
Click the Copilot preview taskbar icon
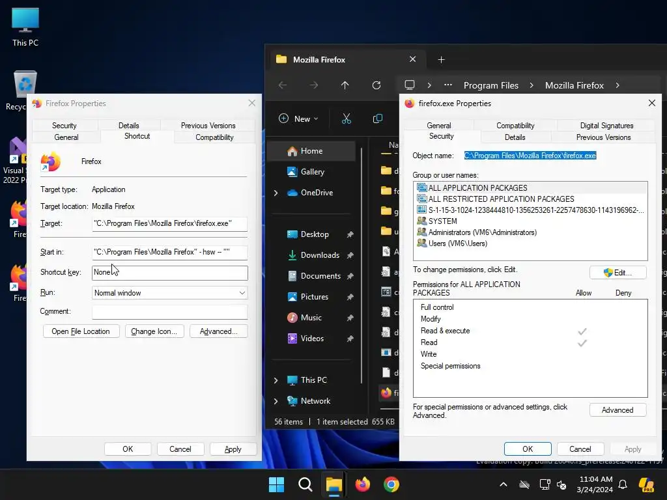[646, 484]
